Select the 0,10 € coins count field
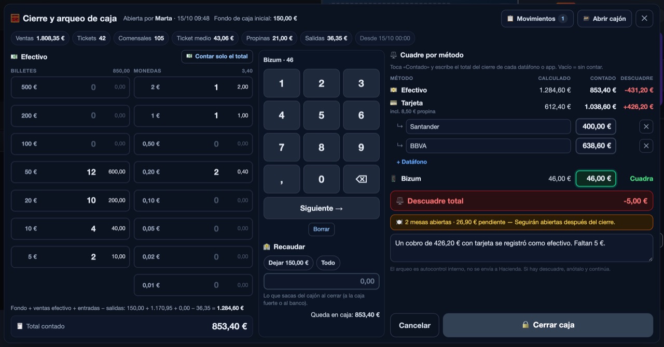The image size is (664, 347). 193,200
